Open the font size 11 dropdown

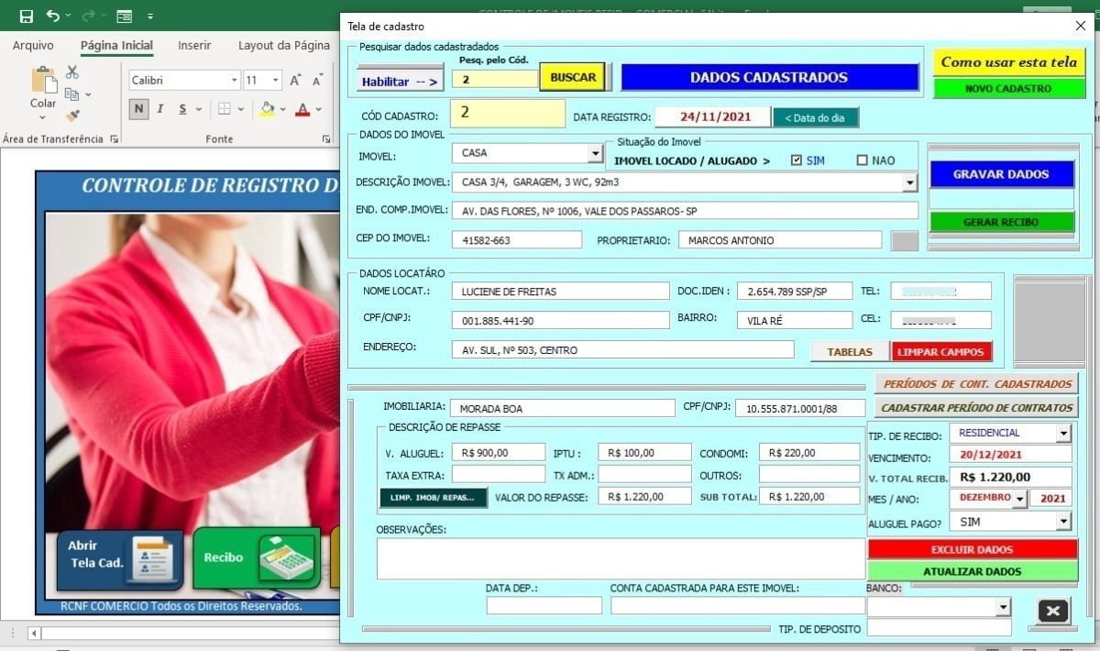(x=276, y=81)
